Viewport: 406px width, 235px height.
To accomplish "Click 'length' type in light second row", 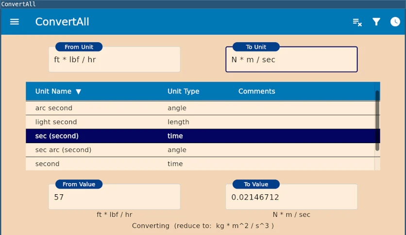I will (178, 122).
